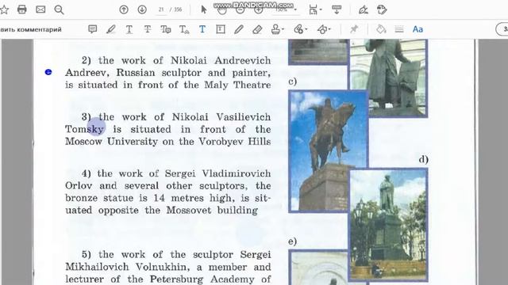The image size is (508, 285).
Task: Click the total pages text '/ 356'
Action: coord(176,9)
